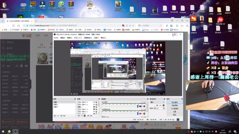The height and width of the screenshot is (134, 239).
Task: Open PUBG Battlegrounds desktop shortcut
Action: [33, 6]
